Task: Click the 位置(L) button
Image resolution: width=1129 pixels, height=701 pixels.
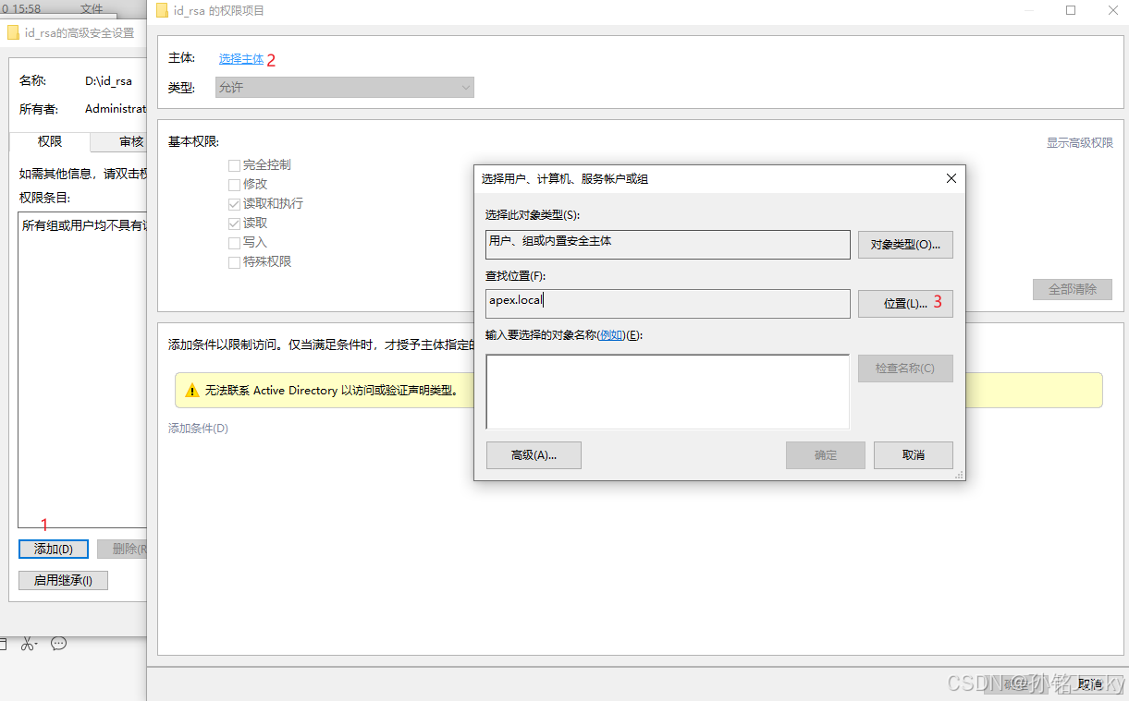Action: [905, 303]
